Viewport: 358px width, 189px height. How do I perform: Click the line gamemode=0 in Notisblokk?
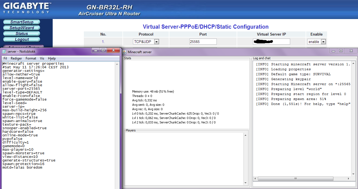(x=14, y=146)
